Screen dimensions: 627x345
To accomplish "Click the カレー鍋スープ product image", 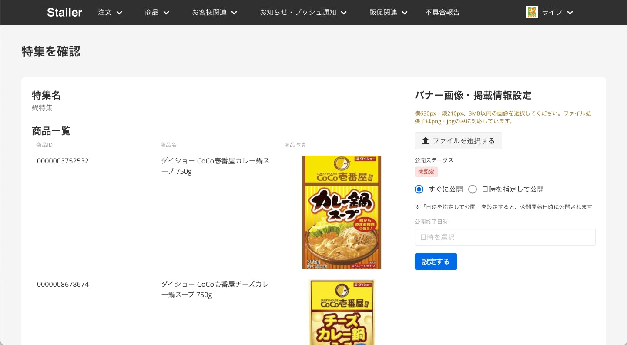I will click(342, 212).
